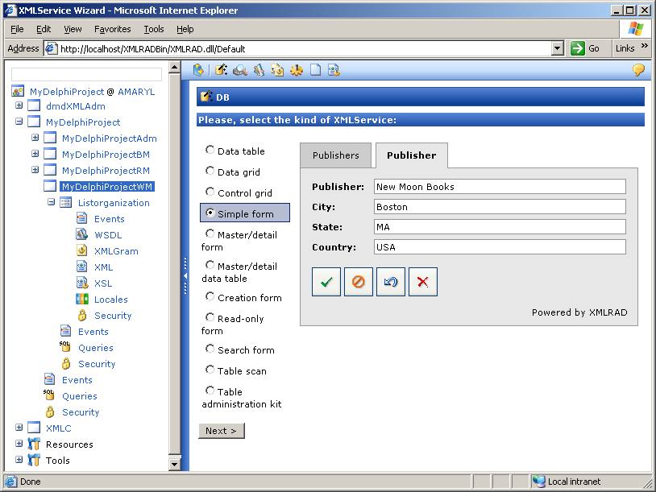Expand the dmdXMLAdm tree node
This screenshot has width=656, height=492.
pyautogui.click(x=19, y=105)
